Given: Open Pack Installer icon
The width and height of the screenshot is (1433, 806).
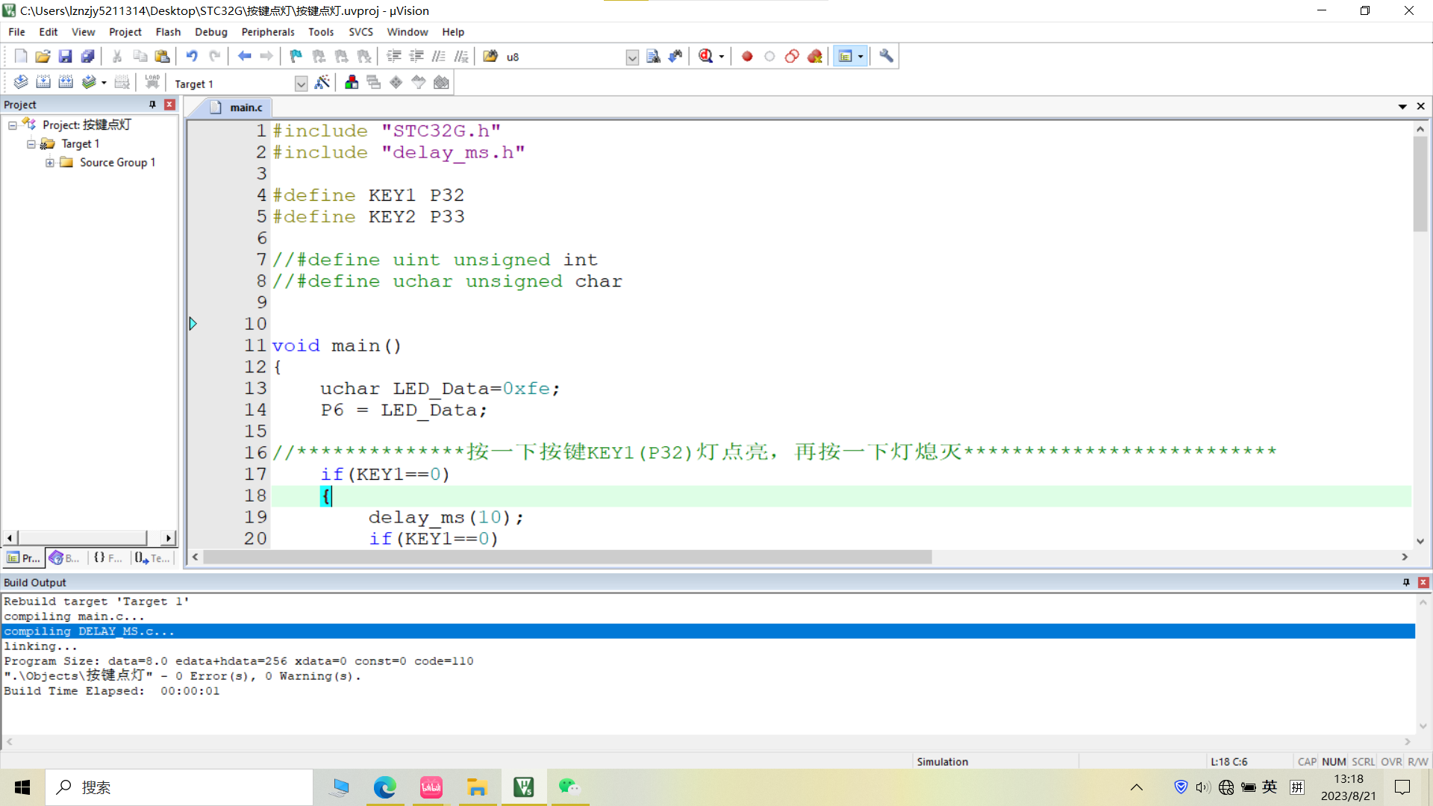Looking at the screenshot, I should point(441,82).
